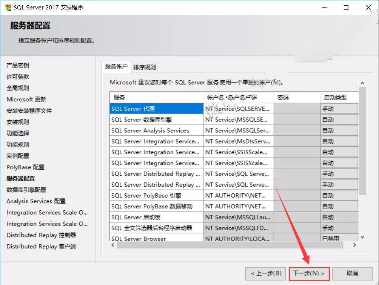Select SQL Server Browser service row

click(156, 238)
